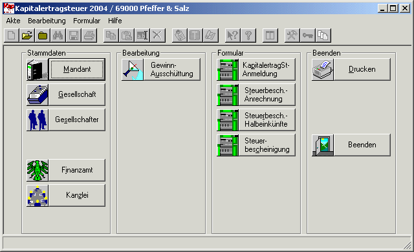Click the Mandant button
This screenshot has width=414, height=252.
click(77, 69)
